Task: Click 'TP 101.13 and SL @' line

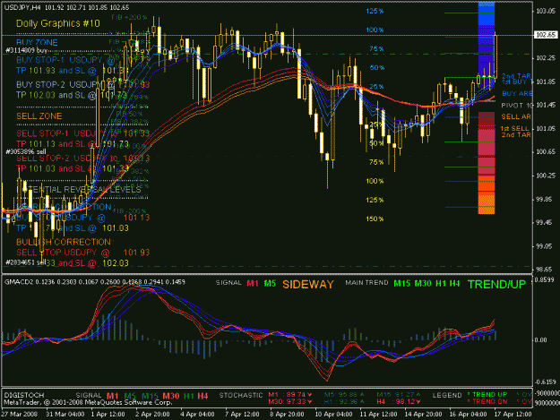Action: coord(56,144)
